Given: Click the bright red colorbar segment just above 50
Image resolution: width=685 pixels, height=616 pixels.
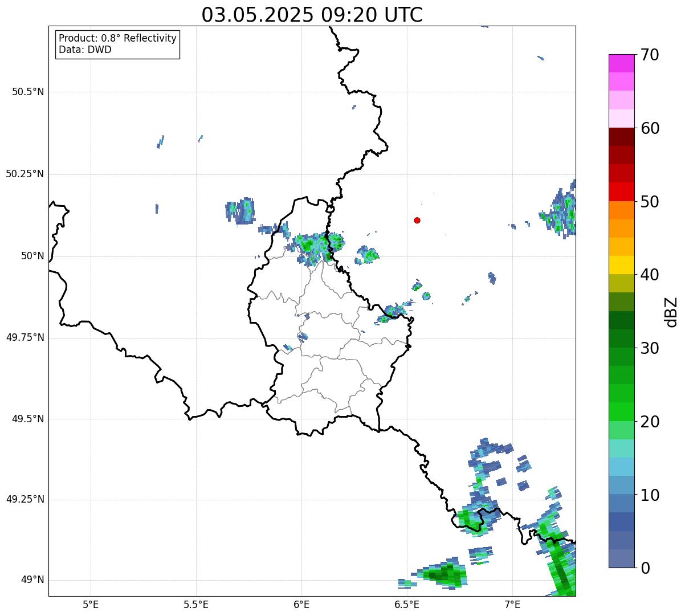Looking at the screenshot, I should (x=621, y=191).
